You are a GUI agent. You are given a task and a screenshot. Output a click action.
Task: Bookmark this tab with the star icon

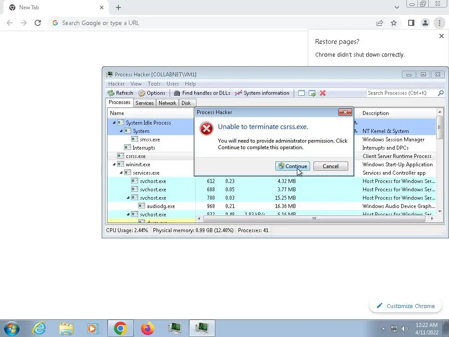[394, 23]
